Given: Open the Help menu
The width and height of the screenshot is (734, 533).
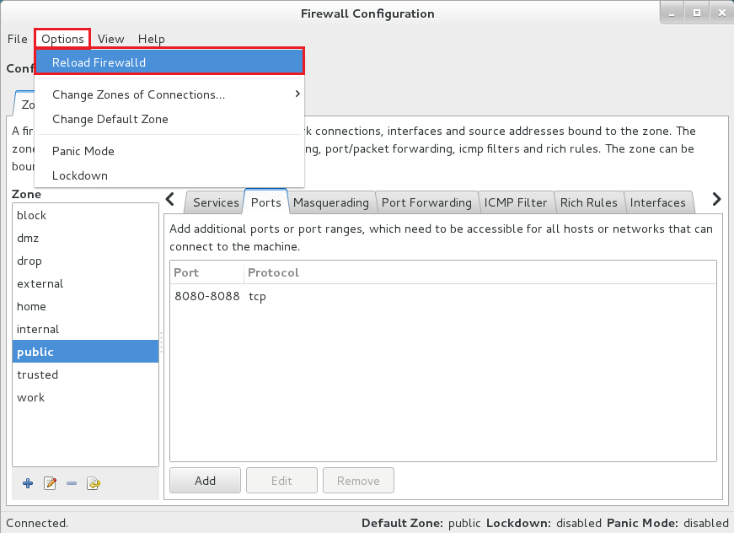Looking at the screenshot, I should coord(152,39).
